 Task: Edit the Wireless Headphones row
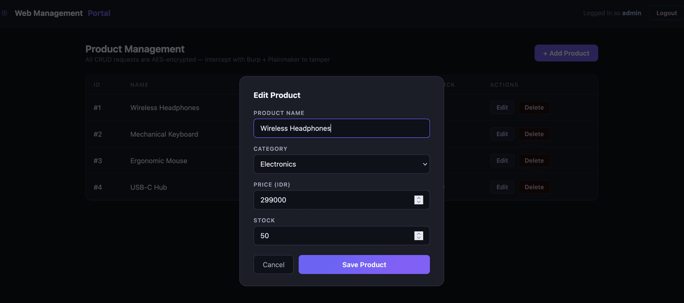pos(502,108)
